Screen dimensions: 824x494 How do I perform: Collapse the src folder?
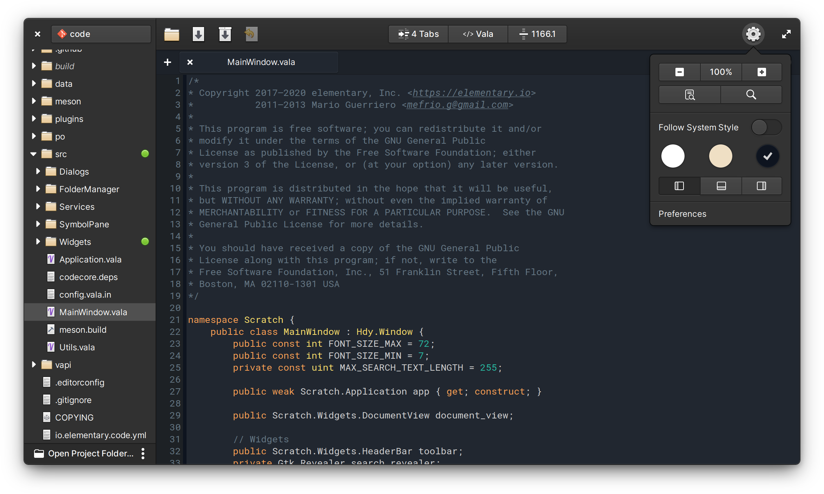click(34, 154)
